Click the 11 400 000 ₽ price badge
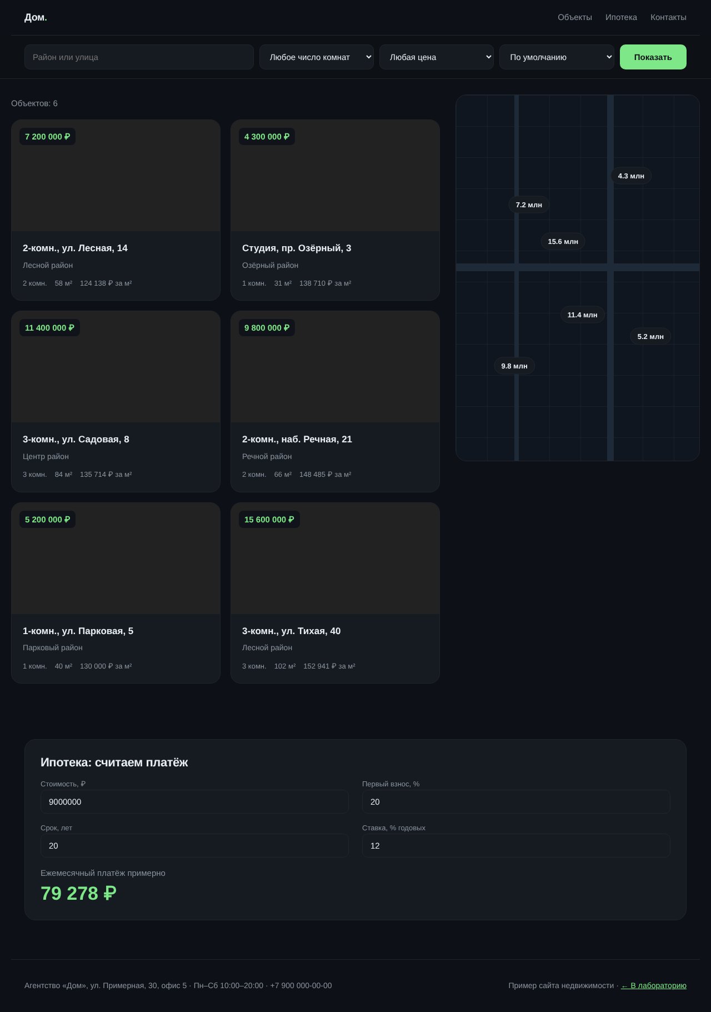The width and height of the screenshot is (711, 1012). tap(49, 328)
